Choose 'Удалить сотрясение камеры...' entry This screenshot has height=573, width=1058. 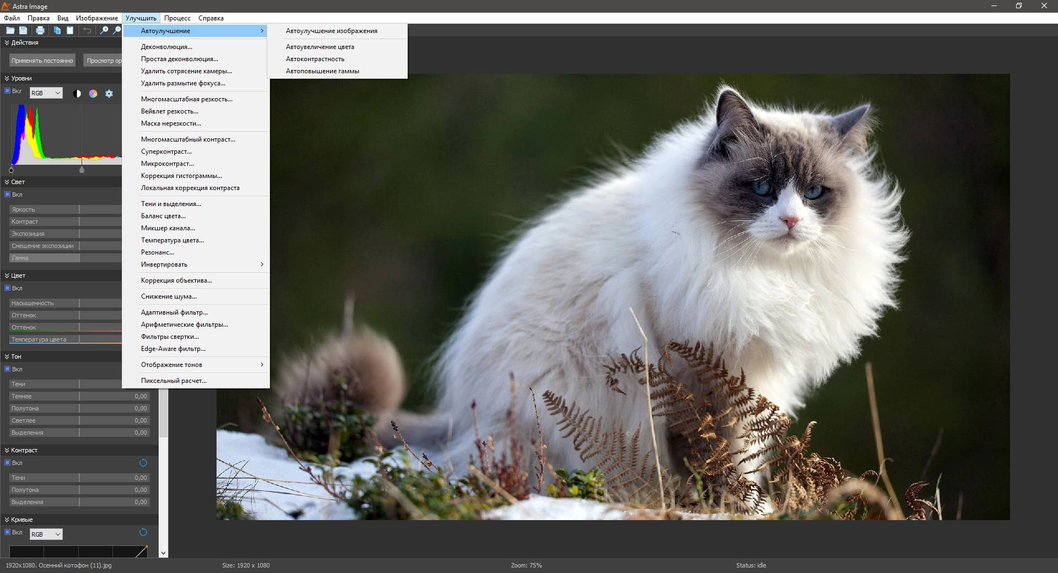click(196, 71)
